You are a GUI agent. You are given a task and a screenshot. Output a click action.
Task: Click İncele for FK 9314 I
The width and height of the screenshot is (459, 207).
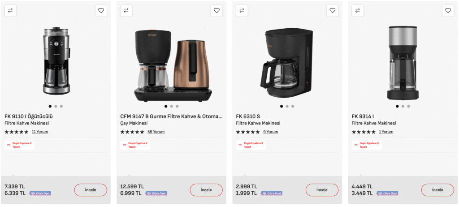tap(437, 190)
